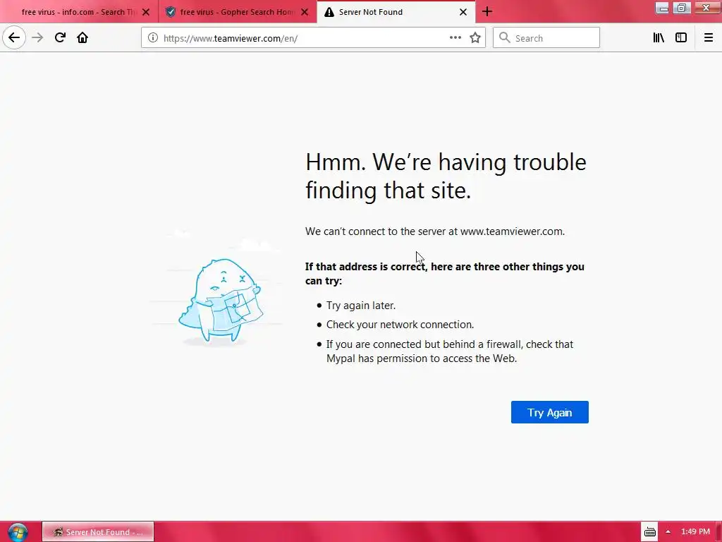The width and height of the screenshot is (722, 542).
Task: Click the firewall permission bullet text
Action: coord(450,351)
